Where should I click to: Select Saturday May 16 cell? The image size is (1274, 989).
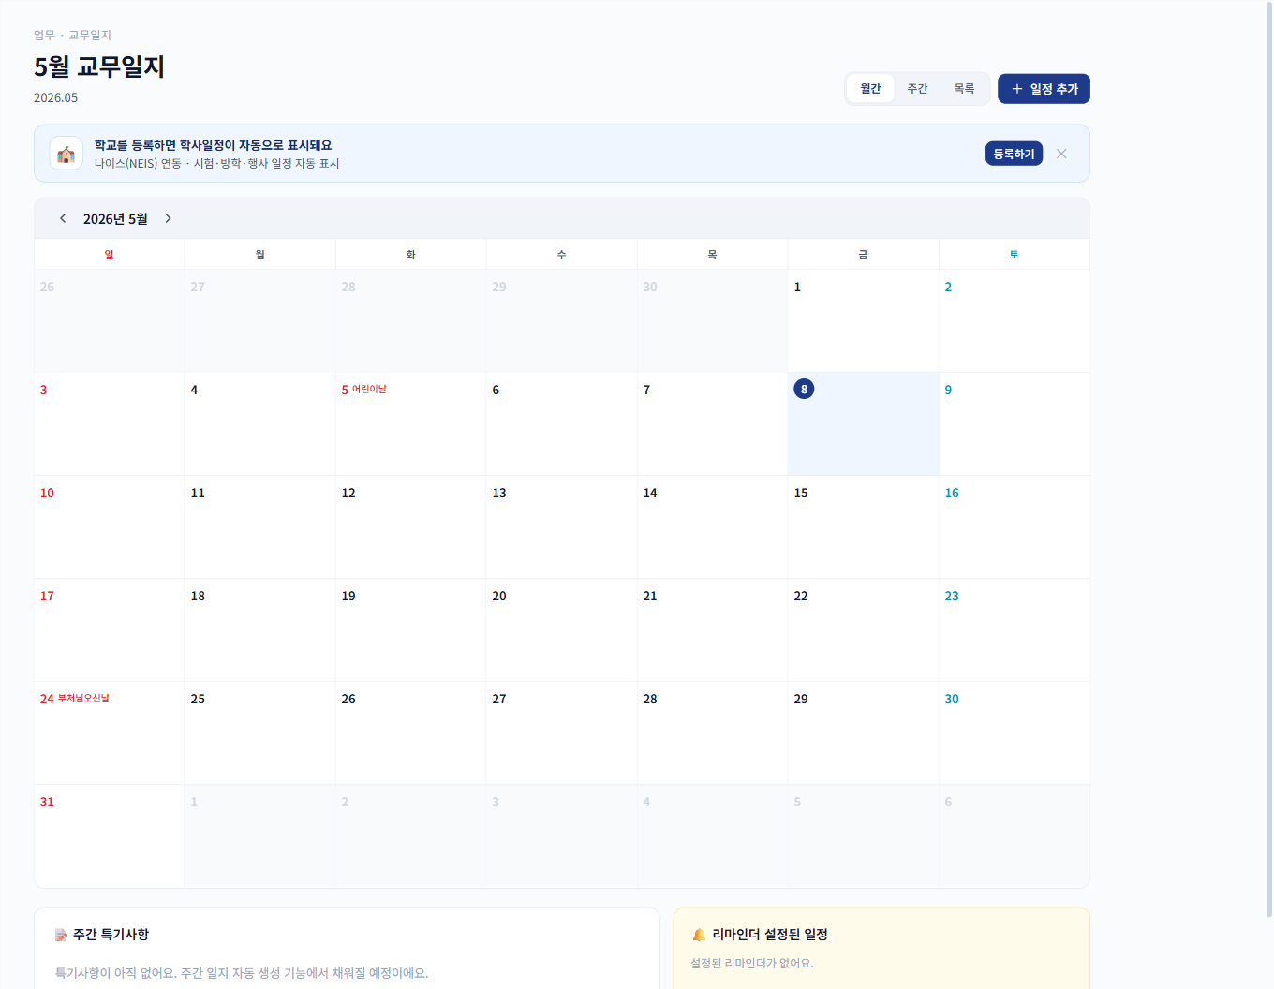click(x=1015, y=527)
